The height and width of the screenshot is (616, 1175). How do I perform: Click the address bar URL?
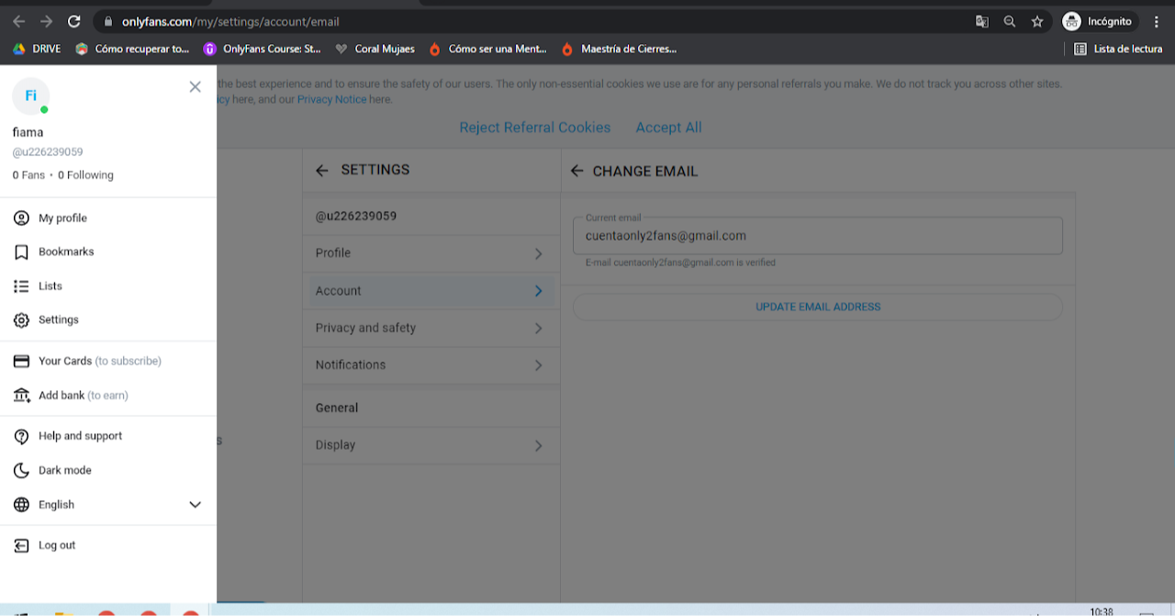pyautogui.click(x=230, y=21)
